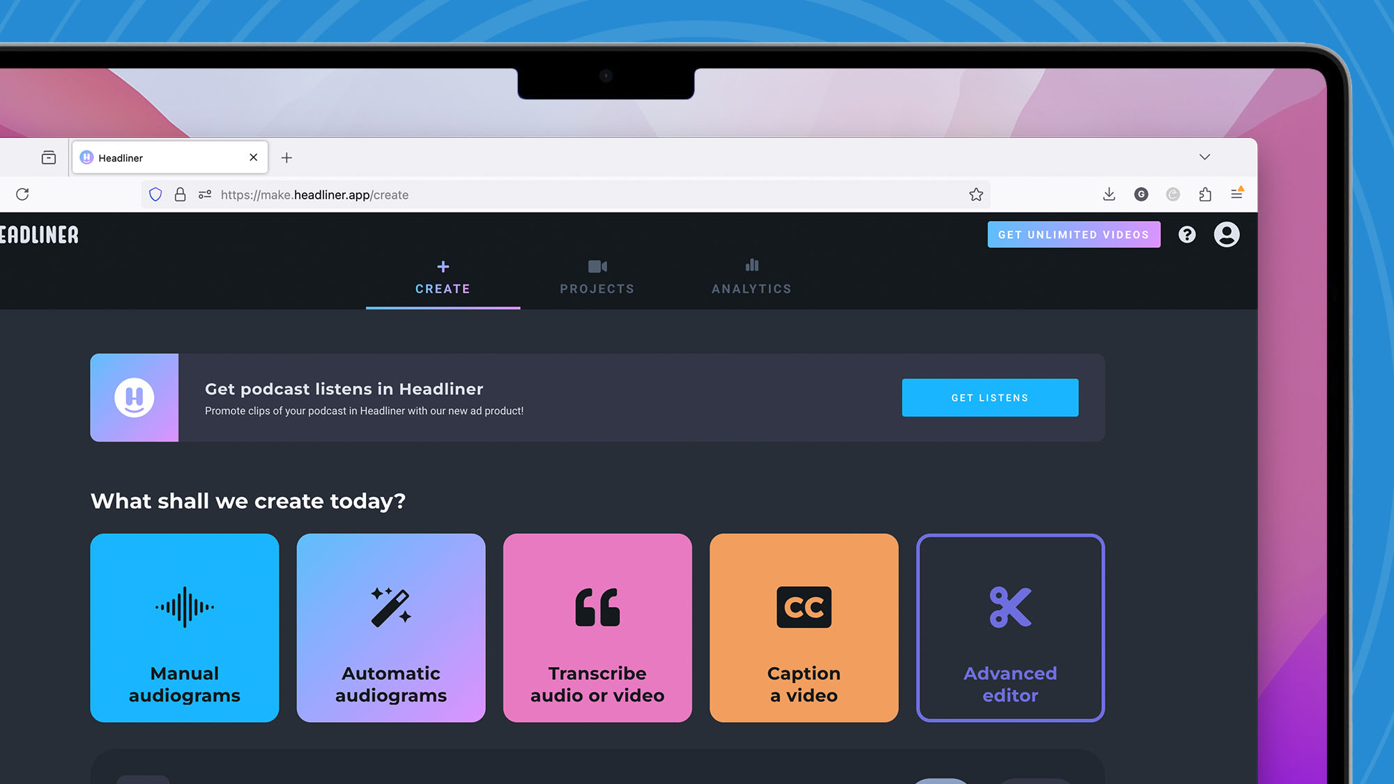Click the Headliner help icon
The height and width of the screenshot is (784, 1394).
tap(1186, 235)
